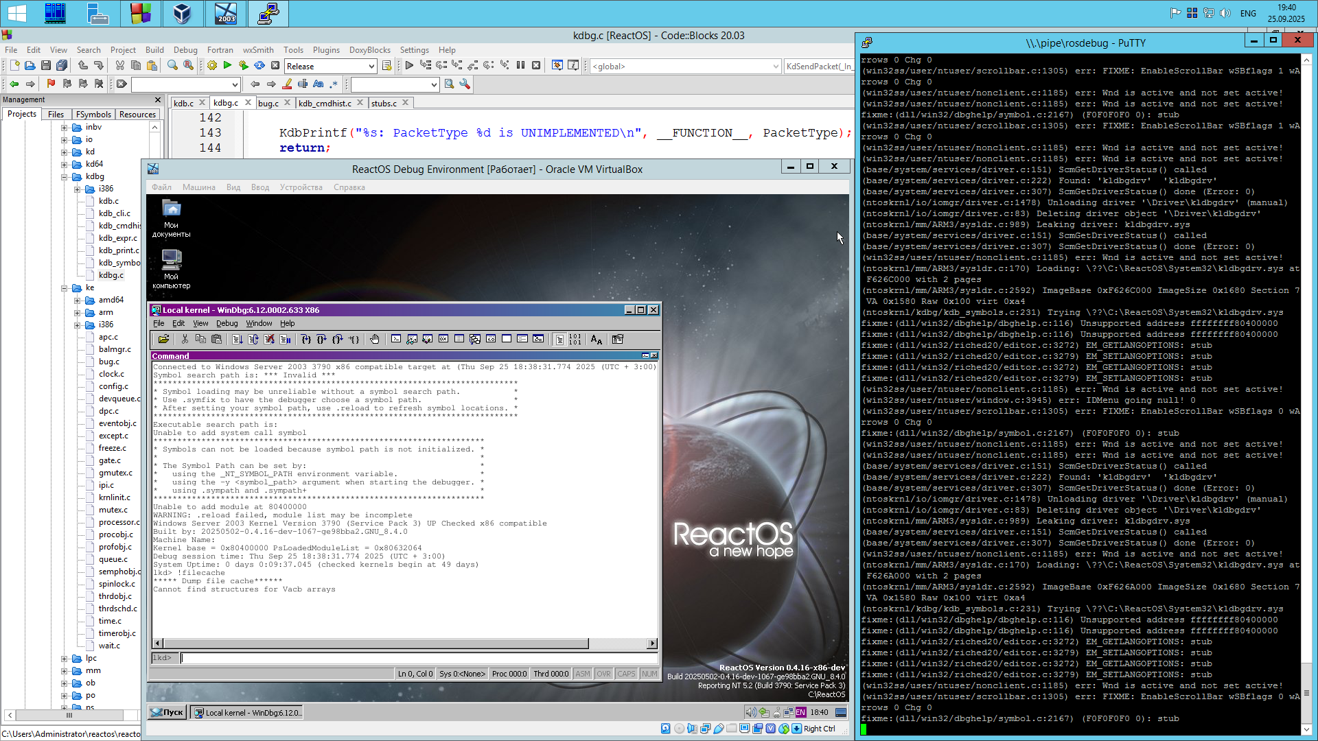Viewport: 1318px width, 741px height.
Task: Toggle WinDbg source mode button
Action: pyautogui.click(x=559, y=339)
